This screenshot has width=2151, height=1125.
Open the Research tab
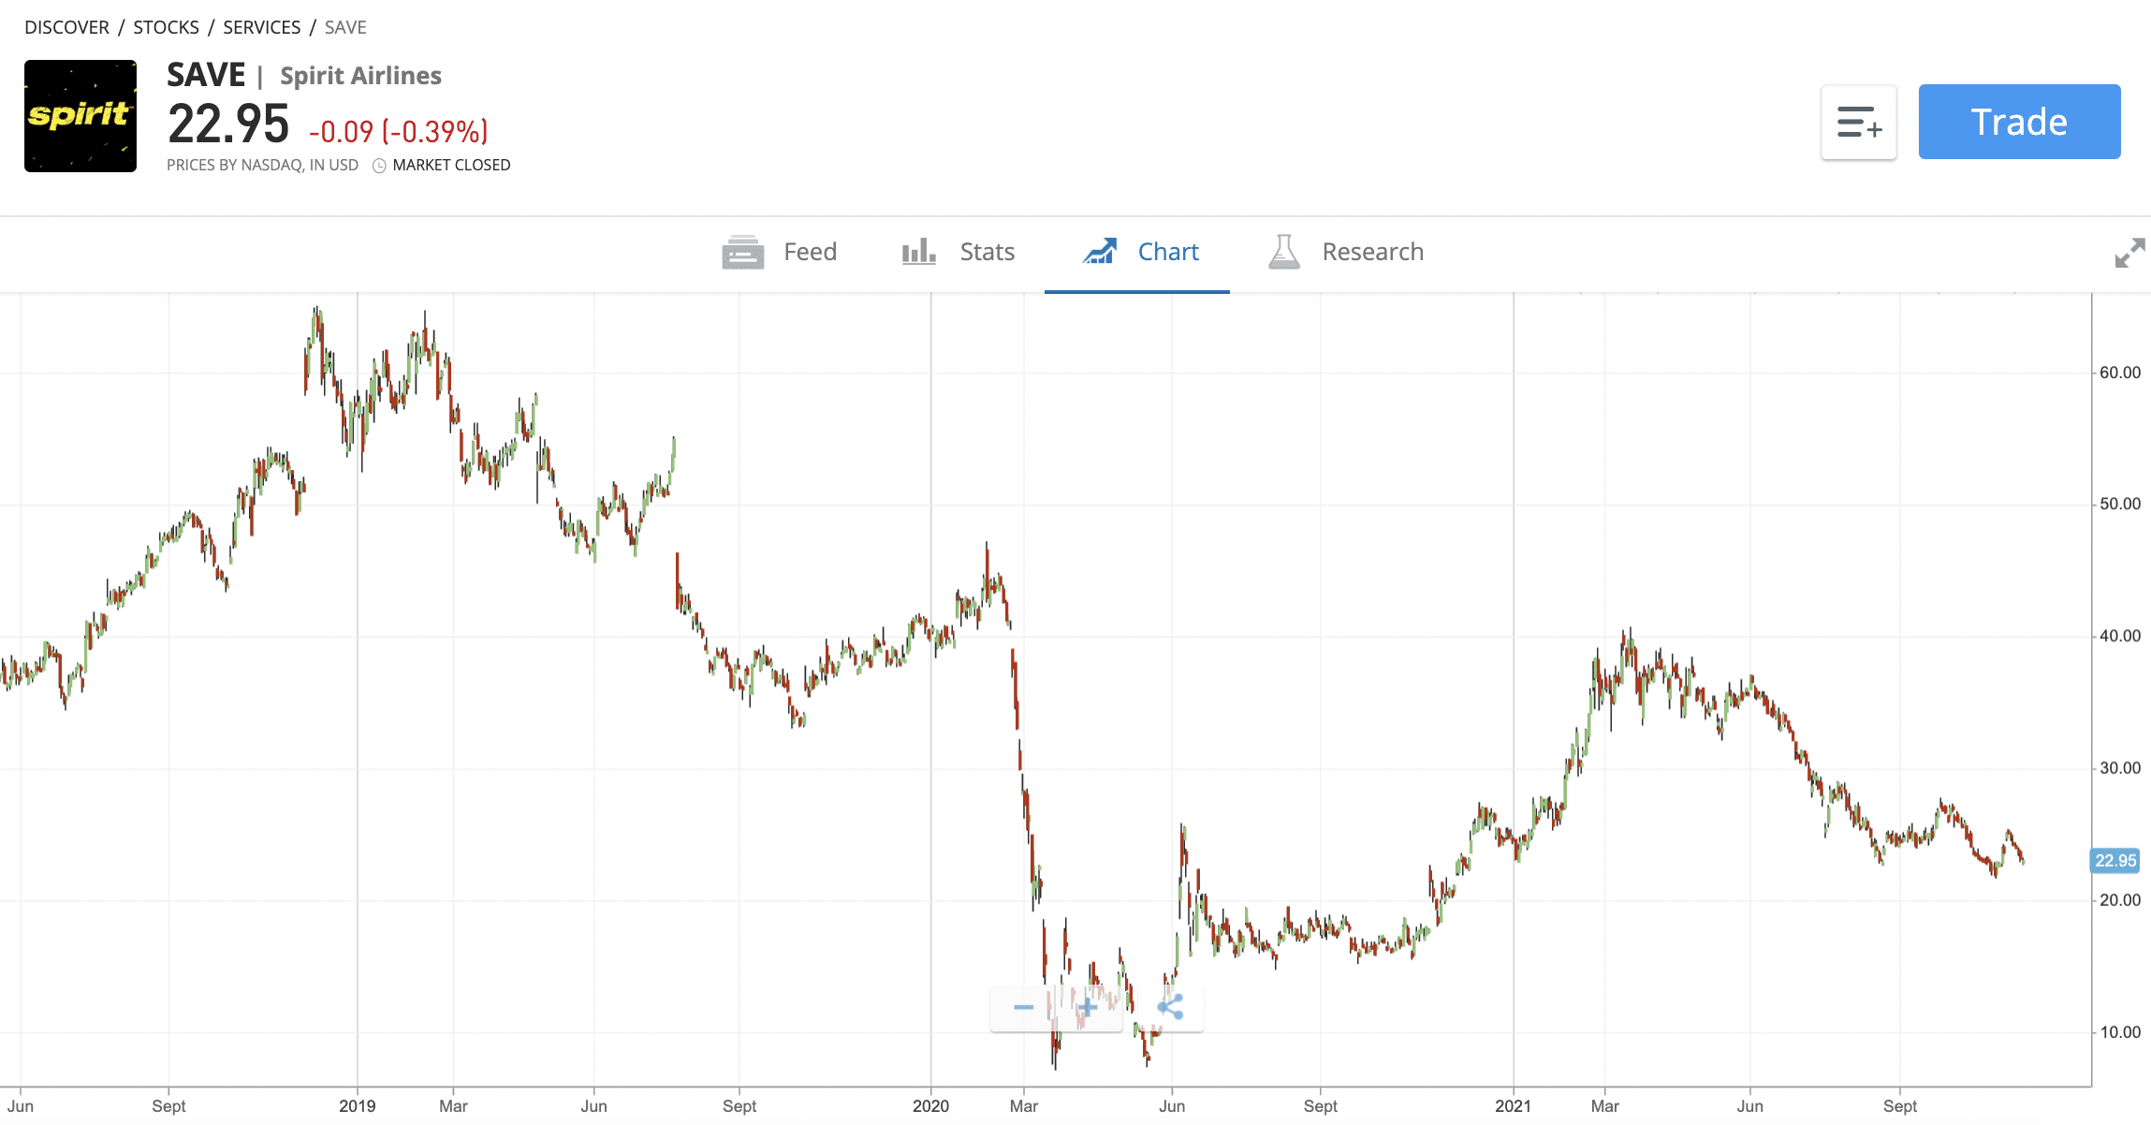pyautogui.click(x=1345, y=252)
